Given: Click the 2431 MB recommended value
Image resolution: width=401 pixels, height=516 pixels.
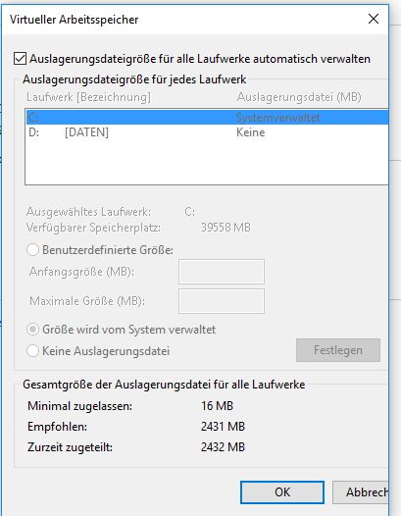Looking at the screenshot, I should [x=223, y=427].
